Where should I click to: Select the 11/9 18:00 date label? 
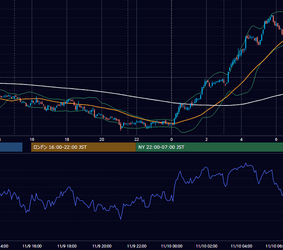tap(67, 246)
